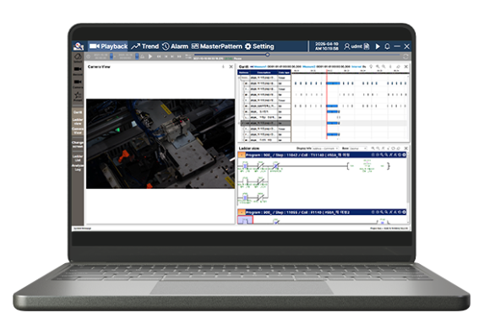Open the Setting tab

[x=259, y=46]
